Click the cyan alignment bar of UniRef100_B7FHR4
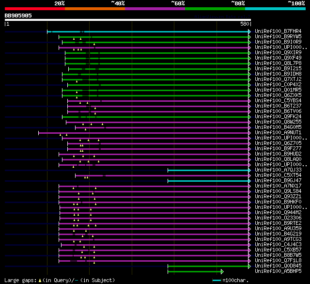 [149, 32]
